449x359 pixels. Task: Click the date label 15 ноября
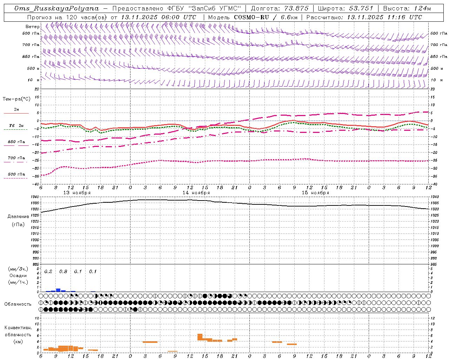coord(316,193)
